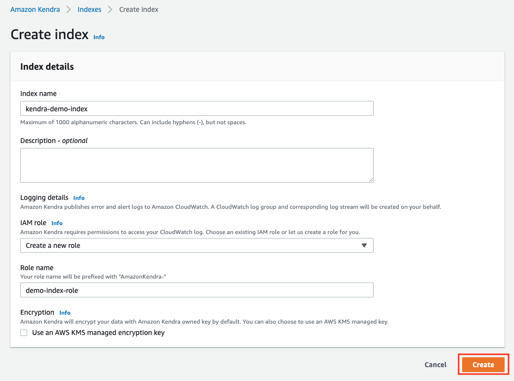
Task: Open Info link beside Encryption
Action: pos(65,313)
